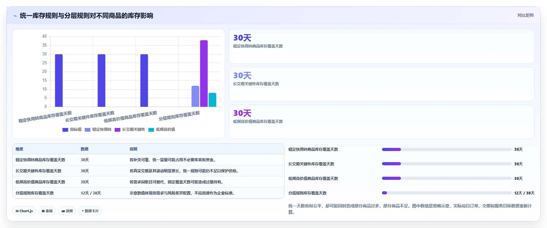The image size is (547, 228).
Task: Open the 稳定快周转商品库存覆盖天数 data card
Action: tap(382, 47)
